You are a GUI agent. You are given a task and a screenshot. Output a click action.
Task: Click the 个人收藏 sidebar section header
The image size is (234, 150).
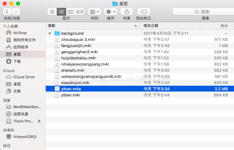point(10,26)
